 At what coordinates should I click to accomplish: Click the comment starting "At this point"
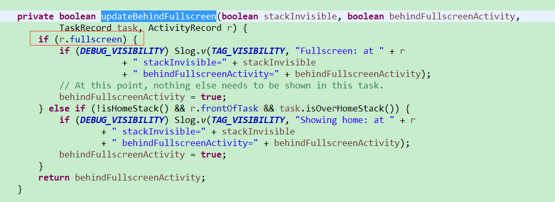click(x=222, y=85)
